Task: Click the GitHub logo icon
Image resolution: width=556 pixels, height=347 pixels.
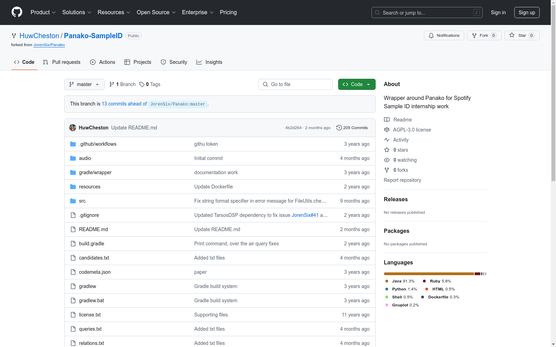Action: point(17,12)
